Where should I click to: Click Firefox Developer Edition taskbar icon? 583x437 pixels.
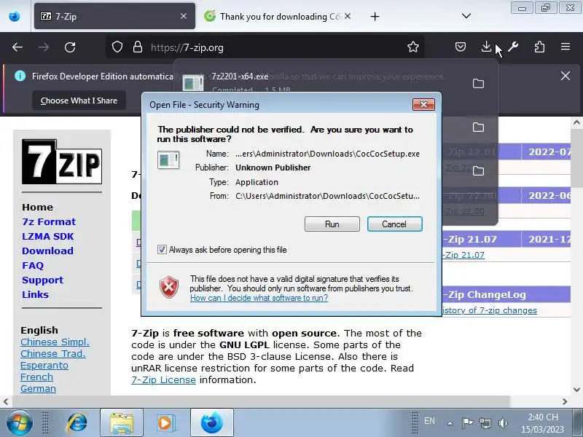coord(211,422)
